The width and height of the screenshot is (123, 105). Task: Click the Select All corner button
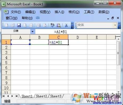click(6, 37)
